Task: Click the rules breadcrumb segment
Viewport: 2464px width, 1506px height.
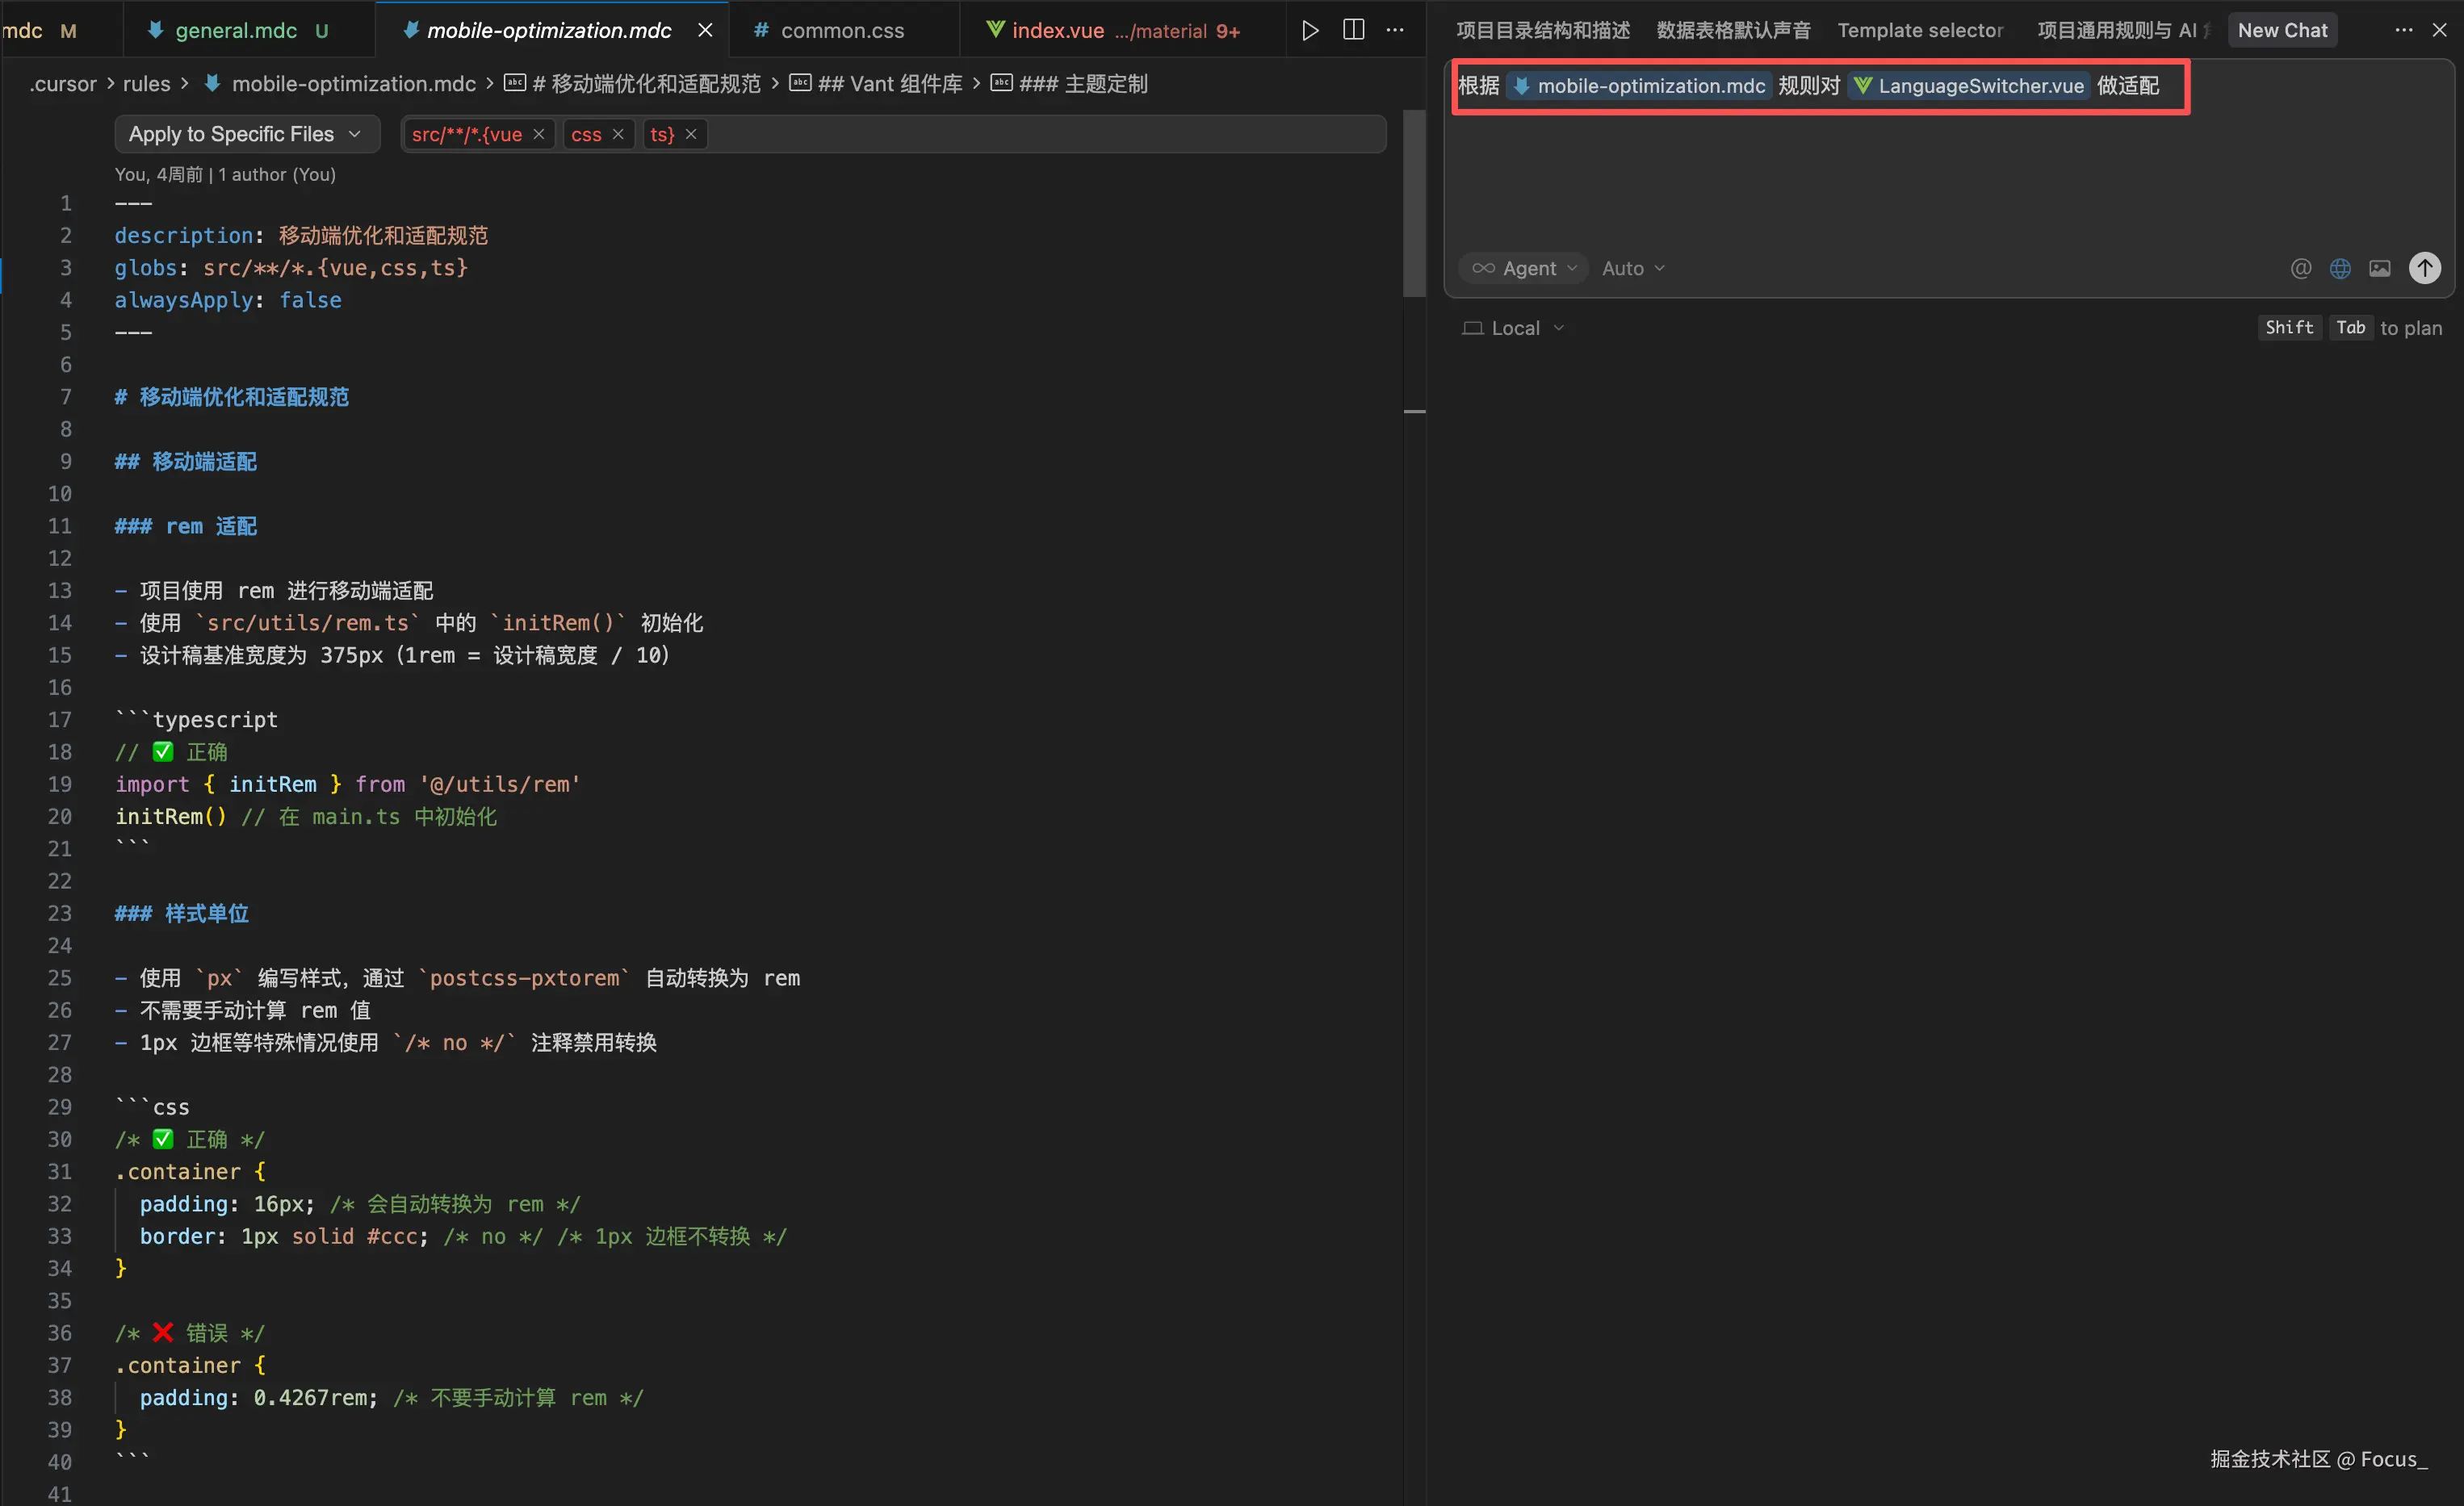Action: tap(146, 84)
